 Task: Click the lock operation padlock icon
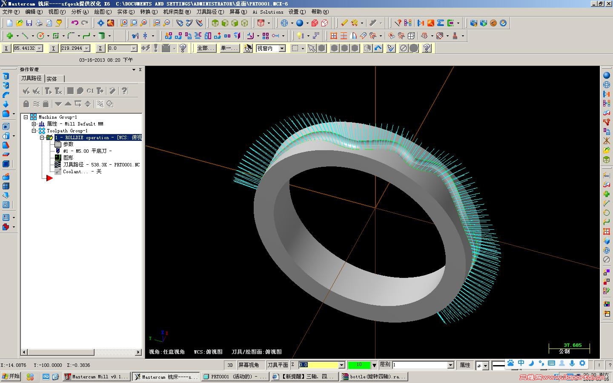(26, 104)
